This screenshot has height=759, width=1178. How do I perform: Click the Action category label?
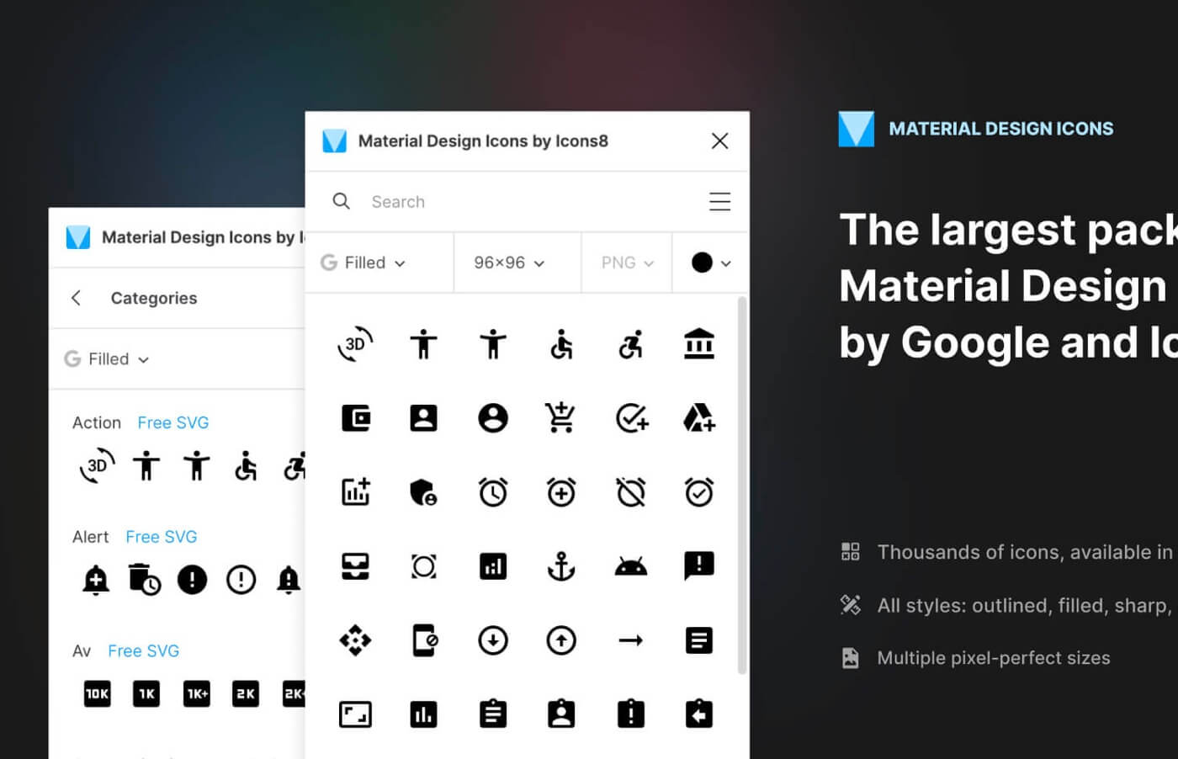97,422
